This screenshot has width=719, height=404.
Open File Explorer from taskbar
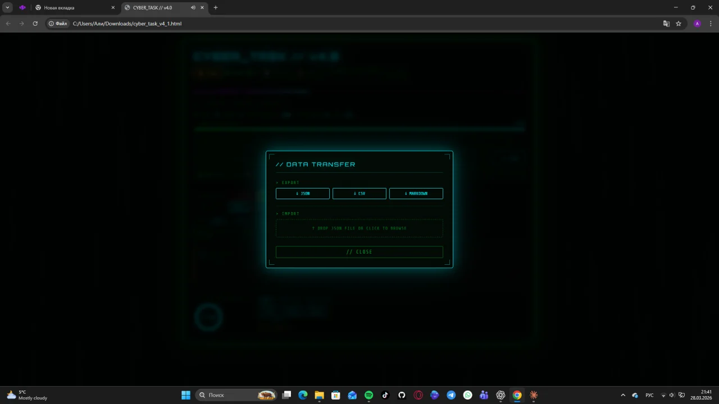pyautogui.click(x=319, y=395)
